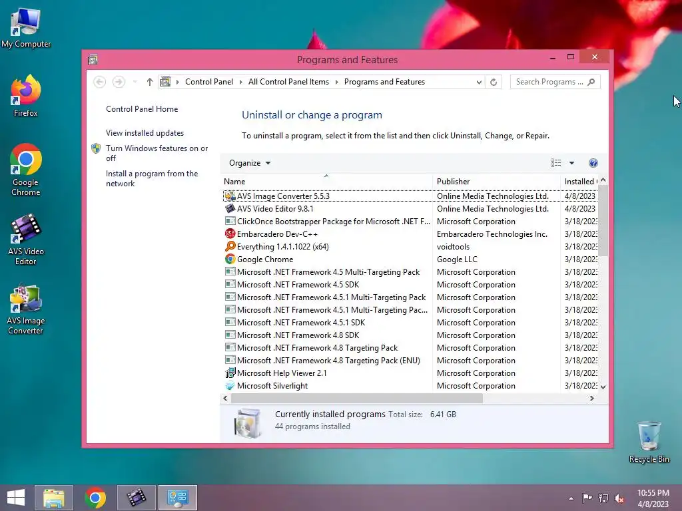Open Install a program from the network
The width and height of the screenshot is (682, 511).
[151, 178]
